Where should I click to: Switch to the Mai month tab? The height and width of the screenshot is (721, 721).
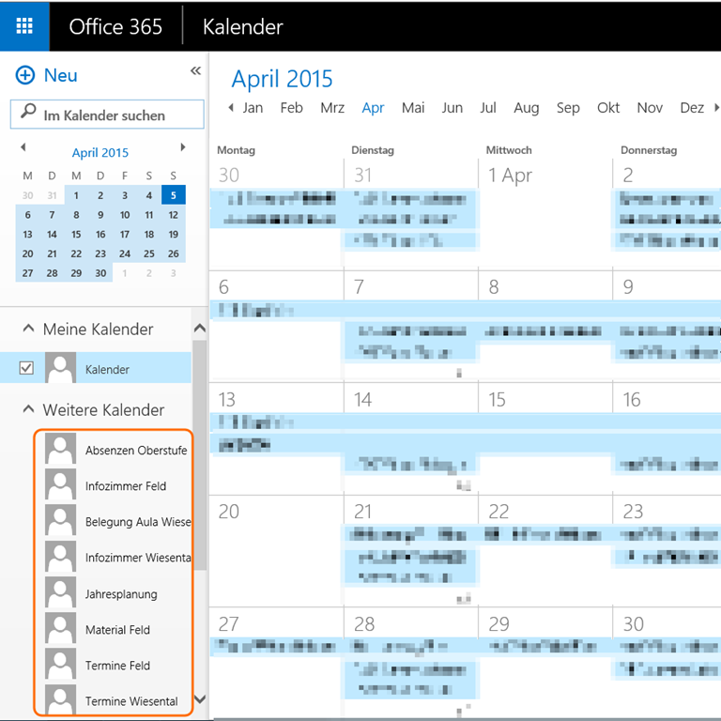[x=413, y=108]
